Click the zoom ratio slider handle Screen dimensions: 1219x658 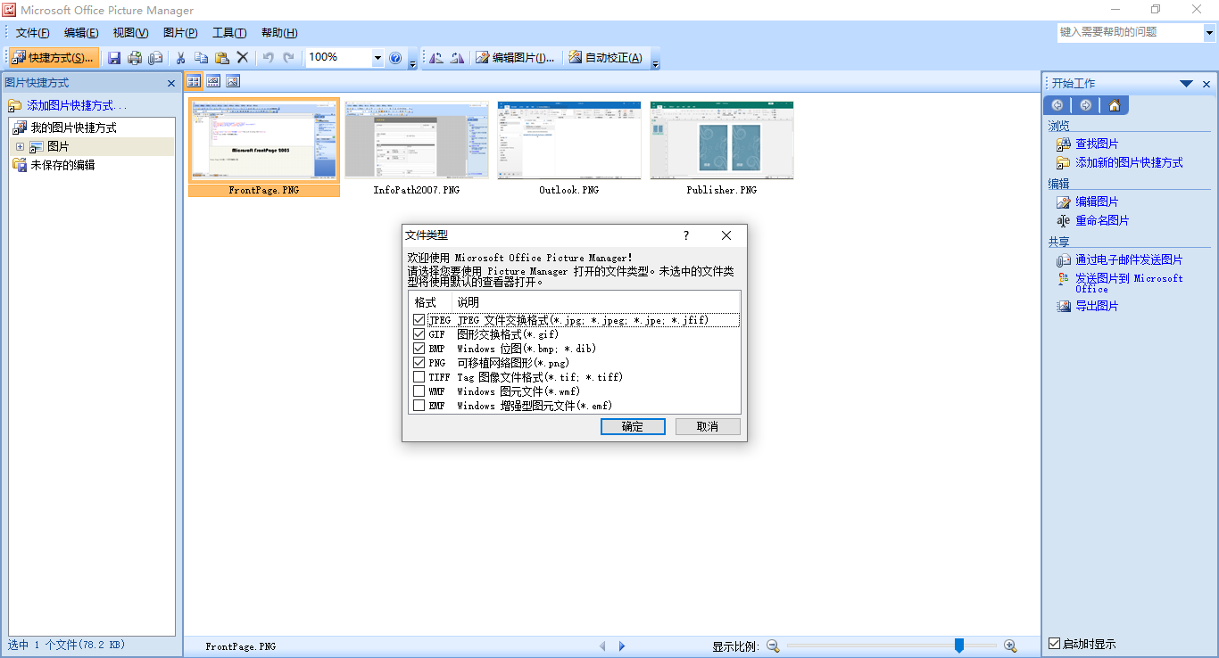pyautogui.click(x=959, y=646)
